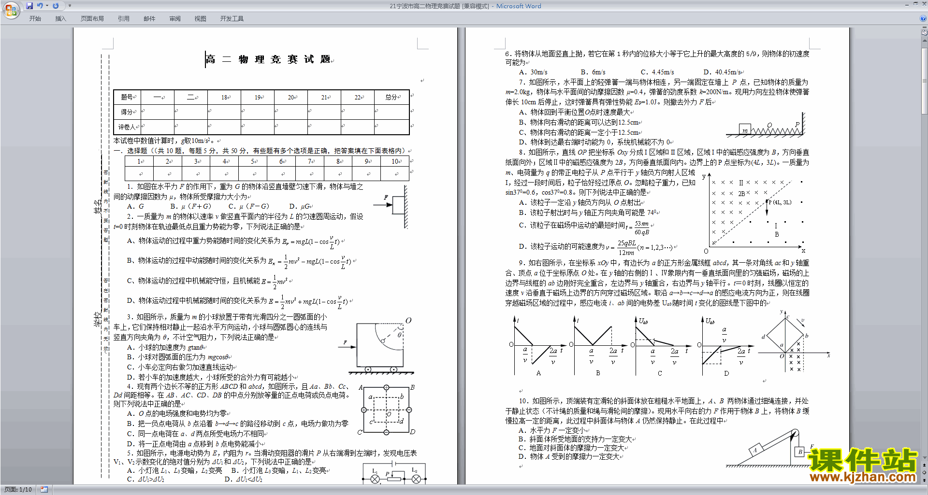Click answer grid header cell 1
This screenshot has height=495, width=928.
tap(139, 161)
